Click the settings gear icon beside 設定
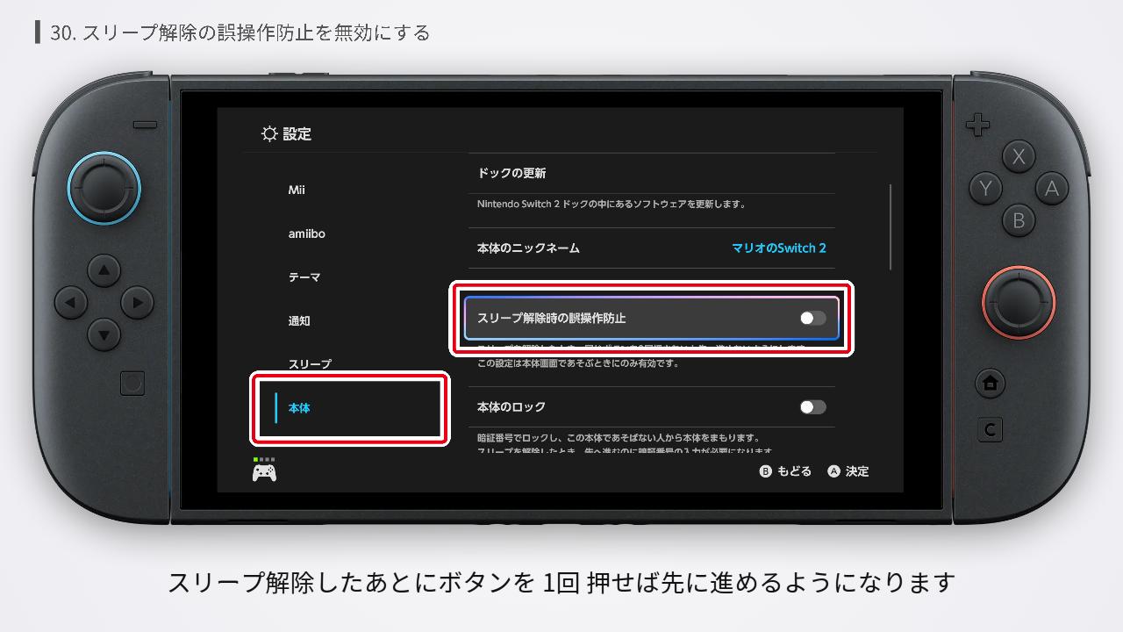This screenshot has width=1123, height=632. (x=269, y=133)
